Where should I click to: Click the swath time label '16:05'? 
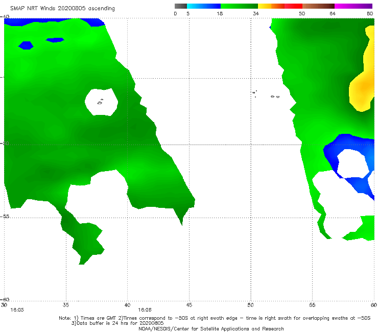[x=17, y=310]
